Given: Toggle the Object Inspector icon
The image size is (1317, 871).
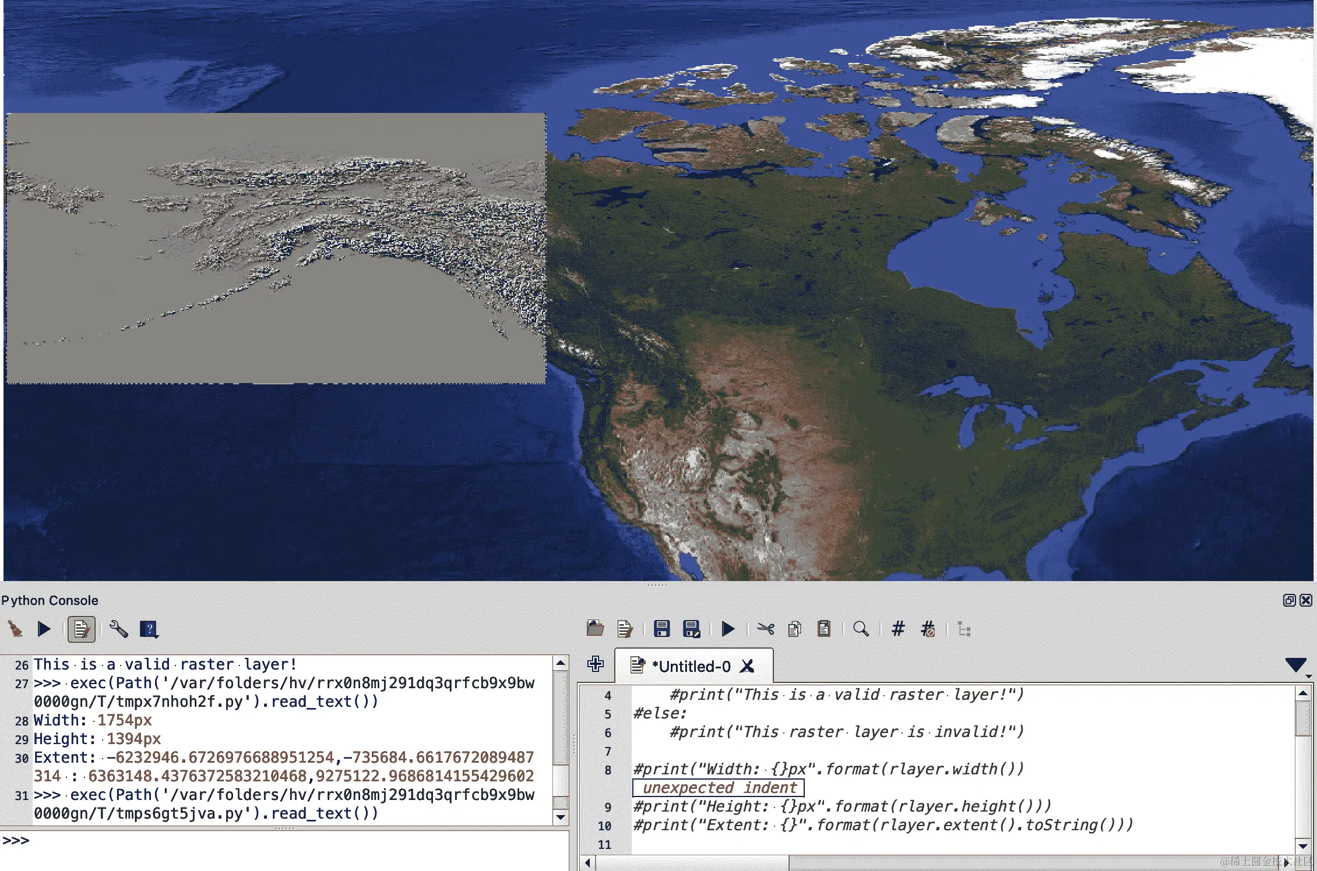Looking at the screenshot, I should coord(964,629).
